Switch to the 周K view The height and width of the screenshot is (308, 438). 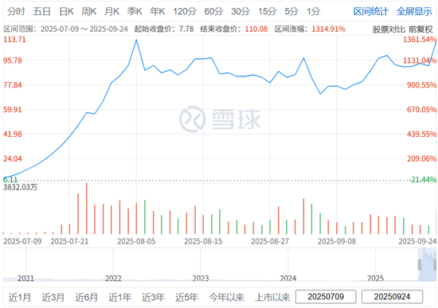tap(89, 11)
